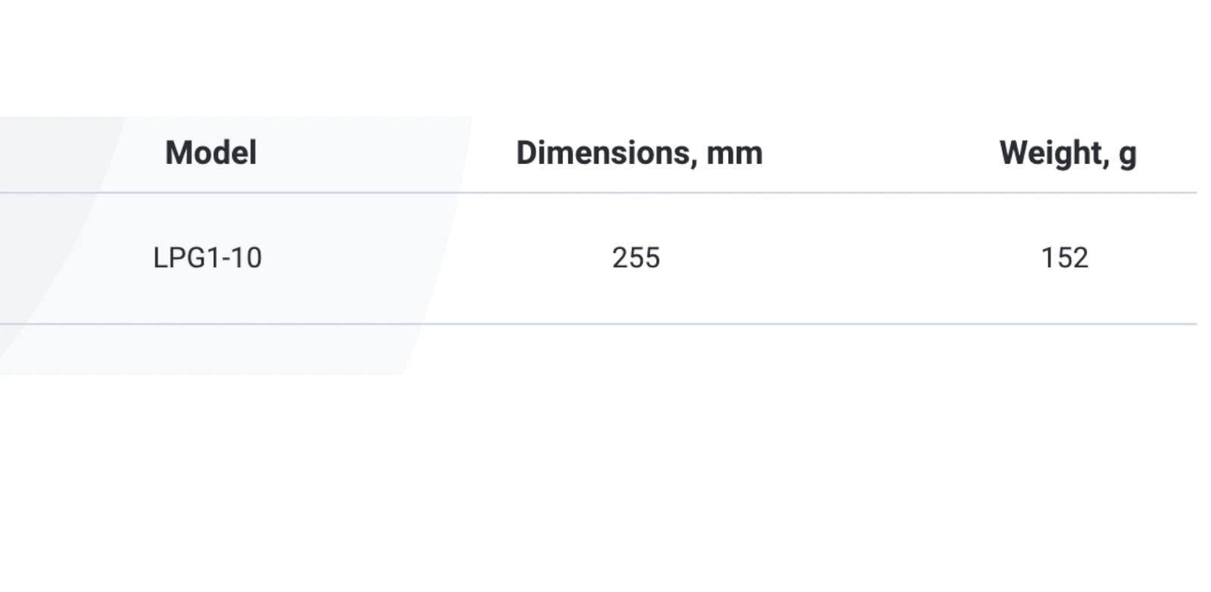Select the 152 weight value

point(1064,259)
